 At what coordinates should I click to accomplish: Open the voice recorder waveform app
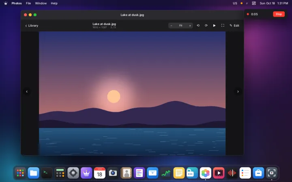coord(232,173)
